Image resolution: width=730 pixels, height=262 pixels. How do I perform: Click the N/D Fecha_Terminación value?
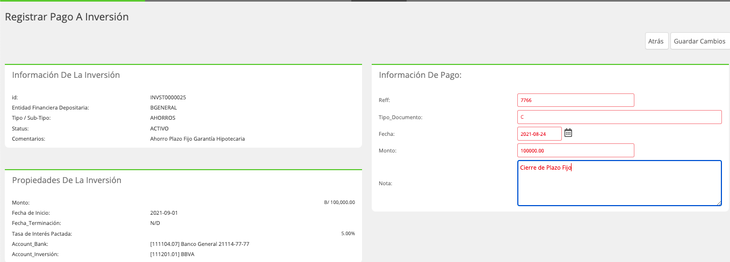pos(155,223)
